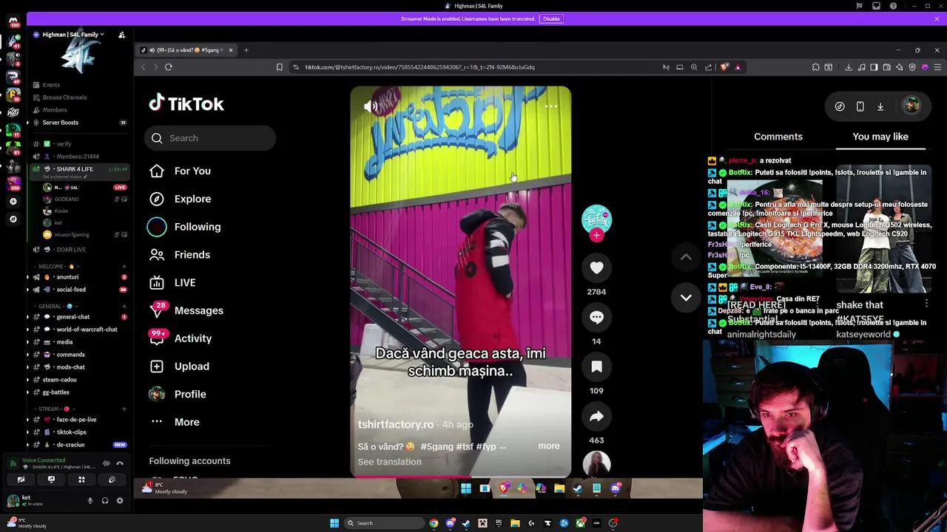Viewport: 947px width, 532px height.
Task: Open Discord user settings gear
Action: pyautogui.click(x=120, y=501)
